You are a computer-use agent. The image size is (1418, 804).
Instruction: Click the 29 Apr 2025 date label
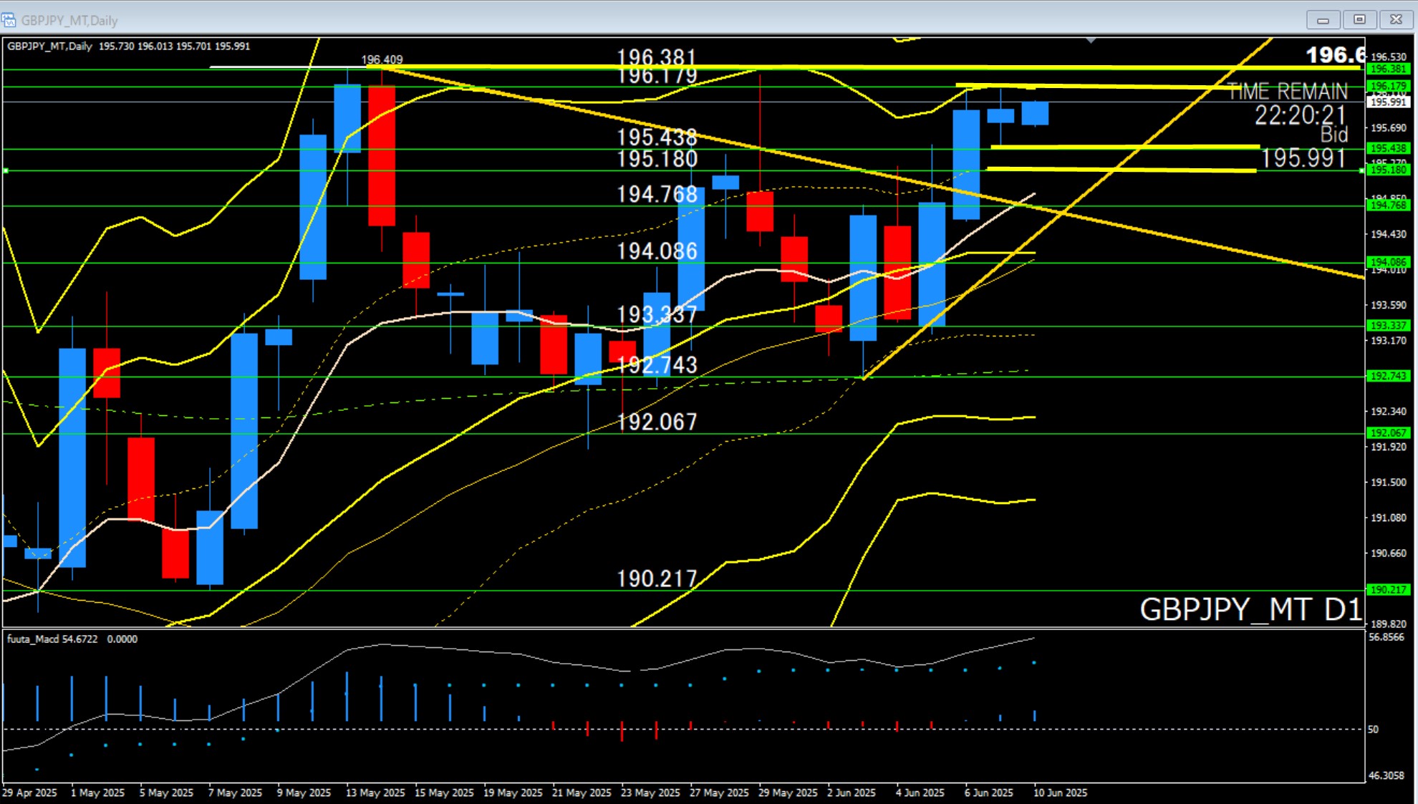click(29, 793)
